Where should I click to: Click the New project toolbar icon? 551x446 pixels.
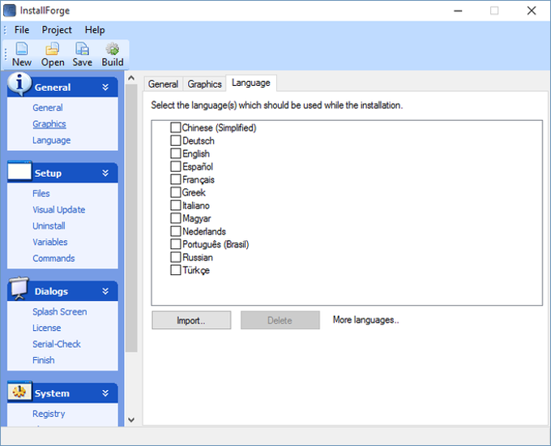pyautogui.click(x=21, y=49)
